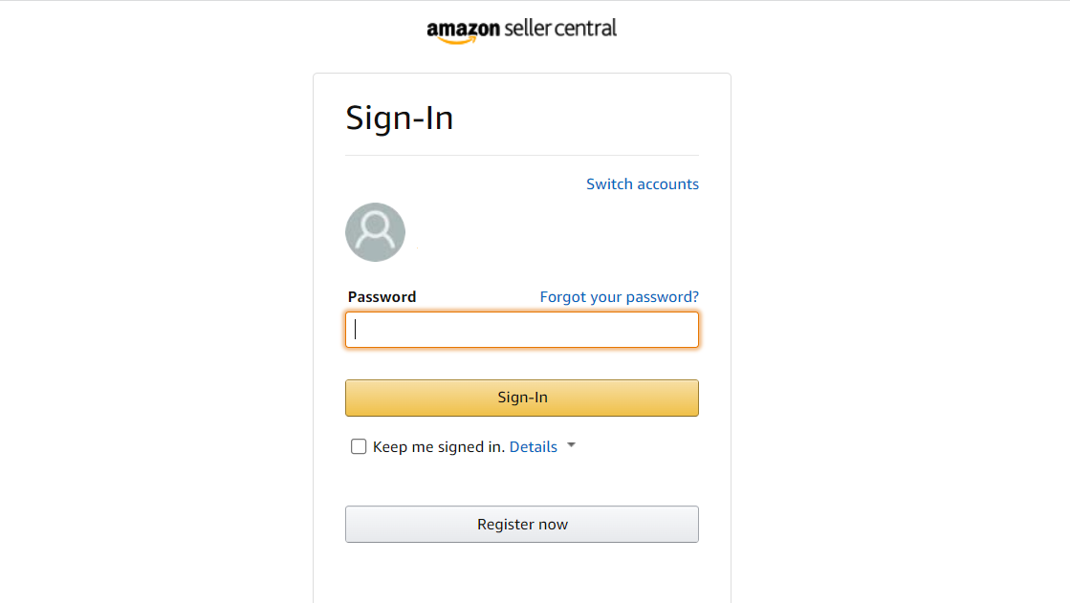Click the Amazon Seller Central logo
Image resolution: width=1070 pixels, height=603 pixels.
click(x=521, y=31)
